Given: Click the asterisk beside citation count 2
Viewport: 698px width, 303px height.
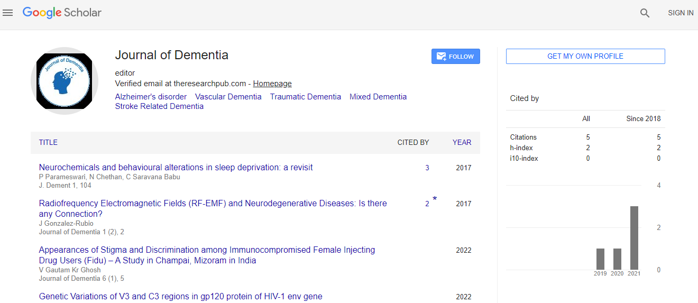Looking at the screenshot, I should coord(435,199).
